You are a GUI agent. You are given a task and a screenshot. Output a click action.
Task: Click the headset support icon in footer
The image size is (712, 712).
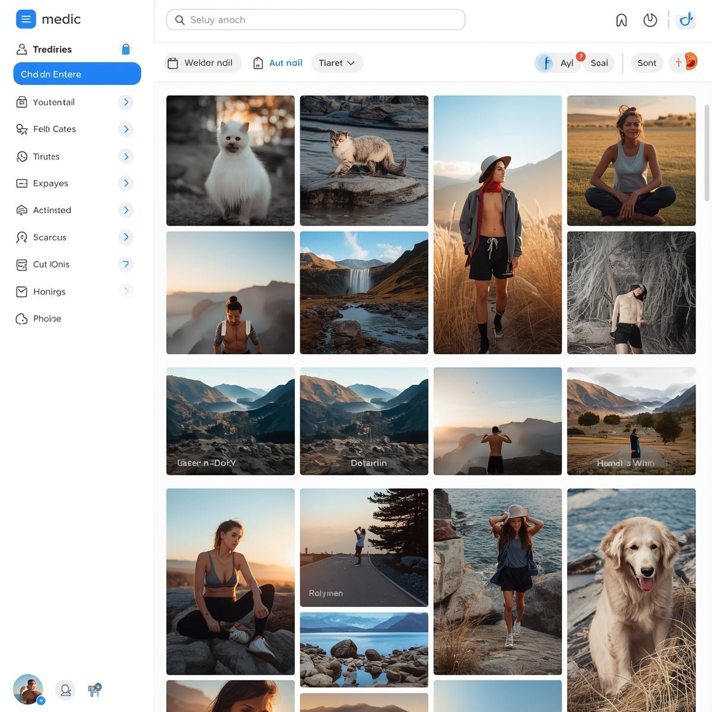click(x=65, y=690)
